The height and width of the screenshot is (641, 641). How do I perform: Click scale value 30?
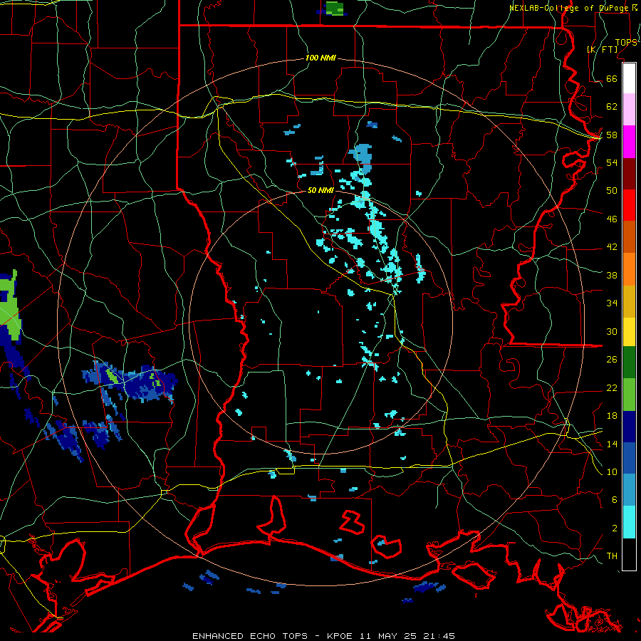[612, 331]
